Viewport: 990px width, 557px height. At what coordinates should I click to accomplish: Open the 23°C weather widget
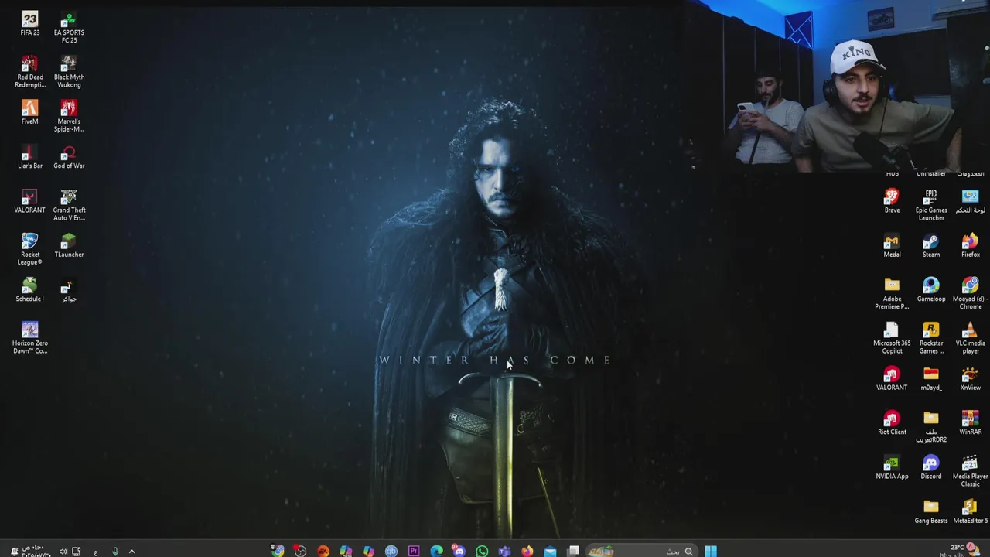point(961,551)
